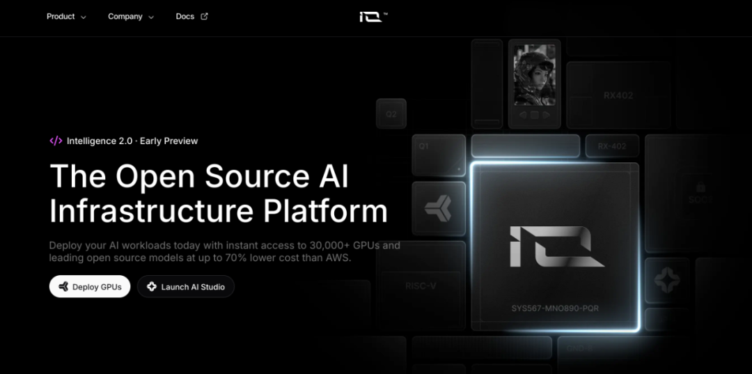Screen dimensions: 752x374
Task: Click the RISC-V tile
Action: tap(421, 286)
